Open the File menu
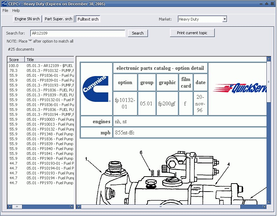277x216 pixels. tap(5, 10)
